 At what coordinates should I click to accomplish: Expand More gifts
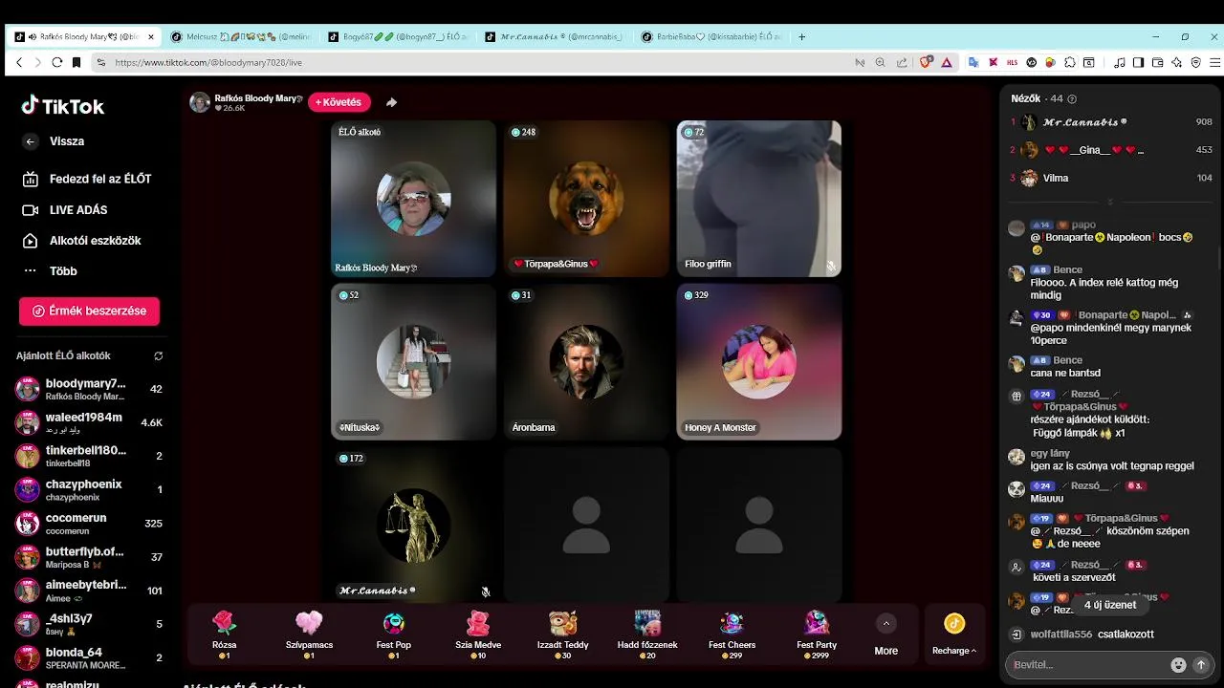click(885, 635)
